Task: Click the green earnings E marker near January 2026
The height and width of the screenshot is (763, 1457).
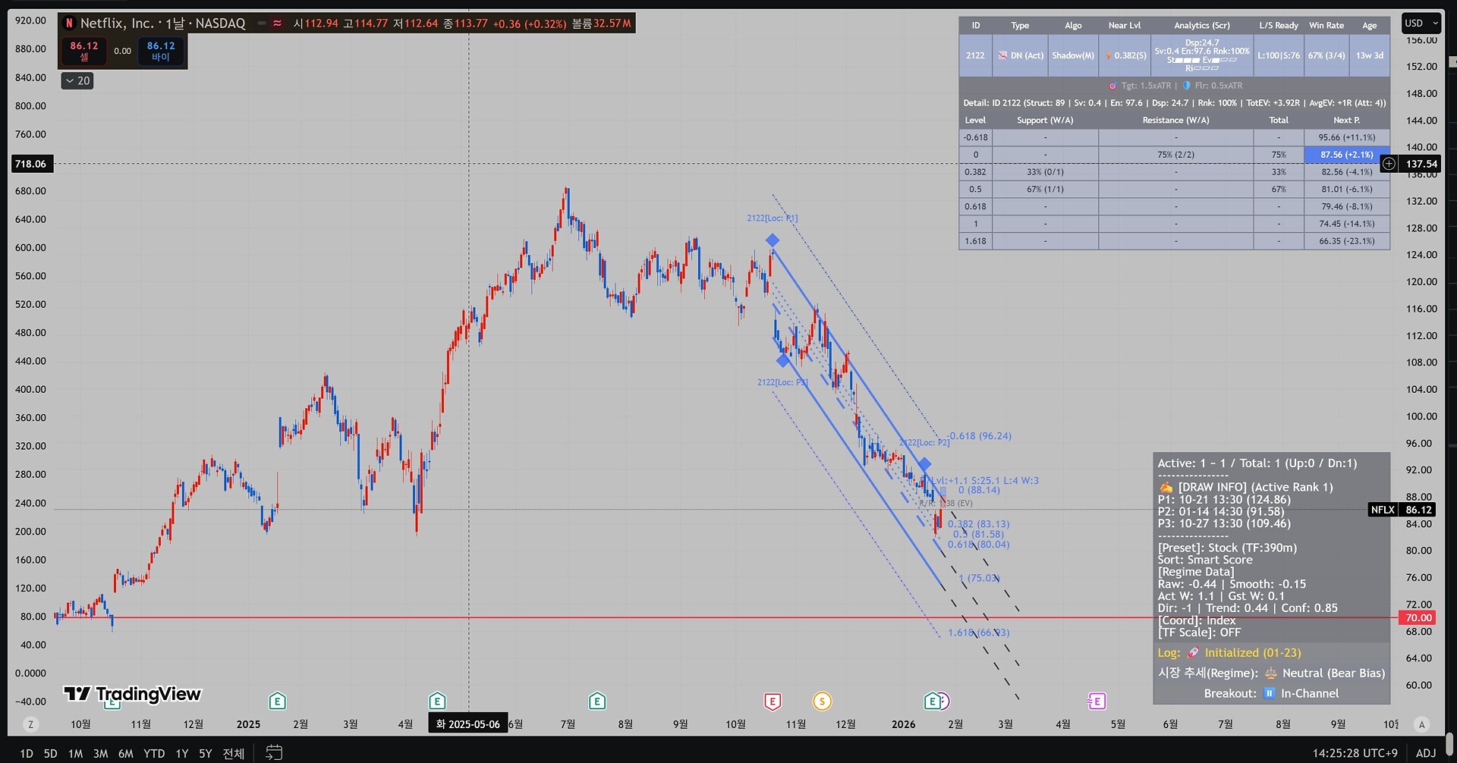Action: tap(932, 701)
